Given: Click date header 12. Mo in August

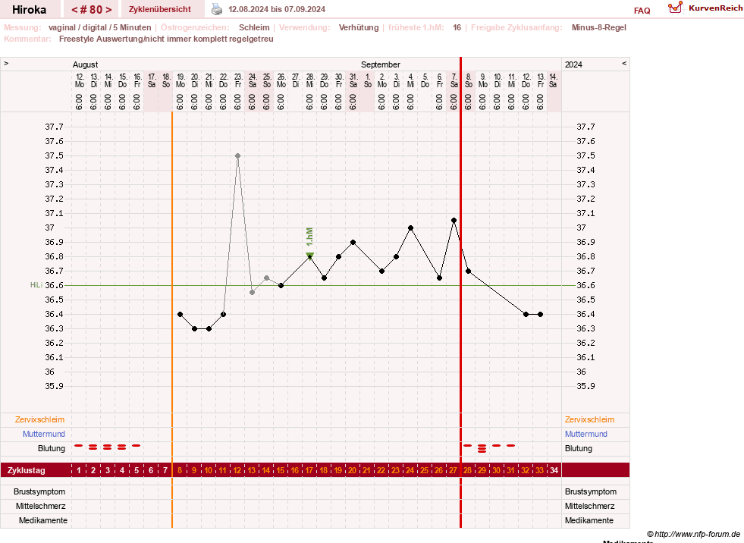Looking at the screenshot, I should pos(79,80).
